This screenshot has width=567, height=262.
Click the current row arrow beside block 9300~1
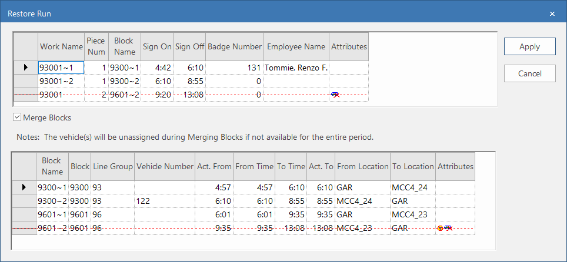[24, 187]
